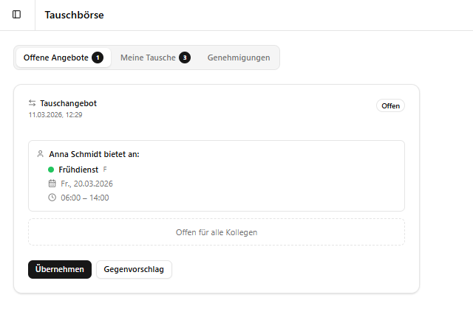Click the clock icon beside shift time
This screenshot has height=334, width=473.
pos(52,198)
